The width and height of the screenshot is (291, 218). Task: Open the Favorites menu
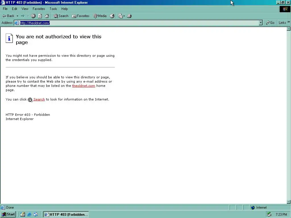pyautogui.click(x=39, y=9)
